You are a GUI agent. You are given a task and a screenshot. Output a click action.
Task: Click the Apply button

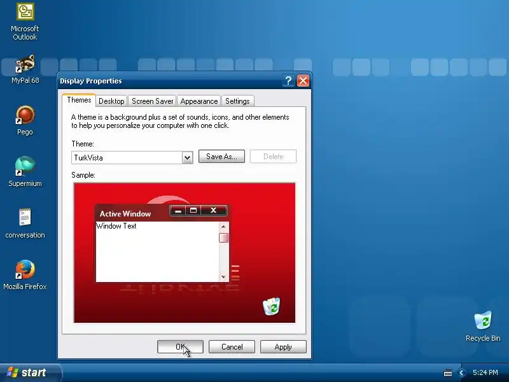[x=283, y=347]
